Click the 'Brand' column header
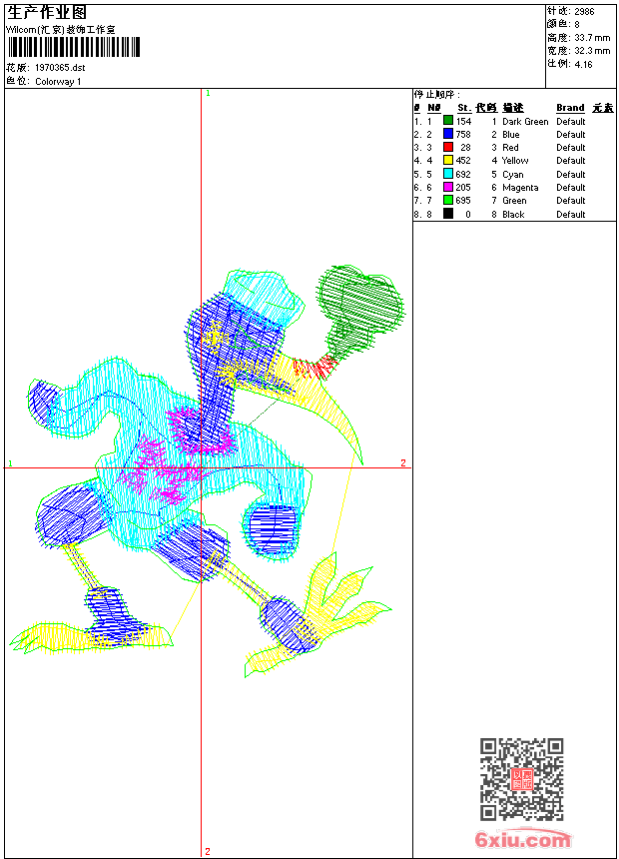This screenshot has width=619, height=859. coord(570,108)
